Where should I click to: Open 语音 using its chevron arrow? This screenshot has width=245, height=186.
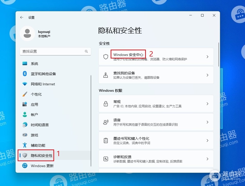pyautogui.click(x=207, y=122)
